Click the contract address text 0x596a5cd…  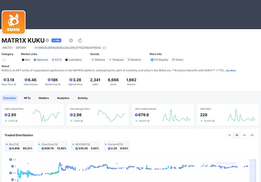click(x=67, y=48)
